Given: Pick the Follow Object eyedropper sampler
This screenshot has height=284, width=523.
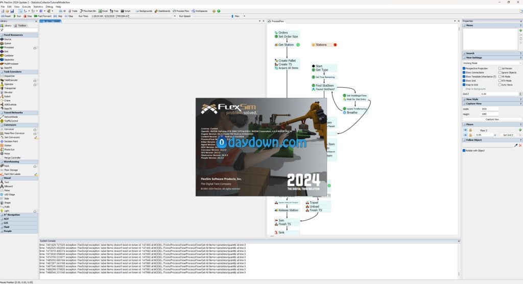Looking at the screenshot, I should pos(516,145).
